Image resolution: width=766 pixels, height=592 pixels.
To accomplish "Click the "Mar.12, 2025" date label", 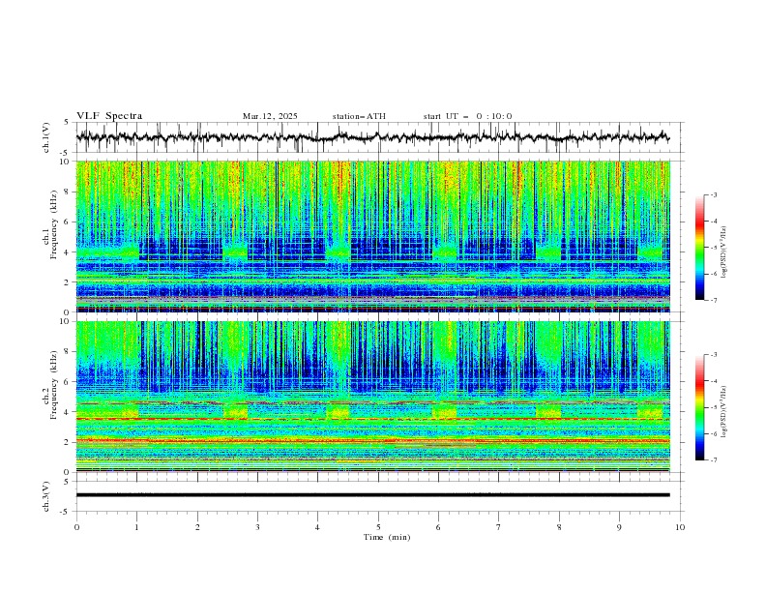I will (270, 116).
